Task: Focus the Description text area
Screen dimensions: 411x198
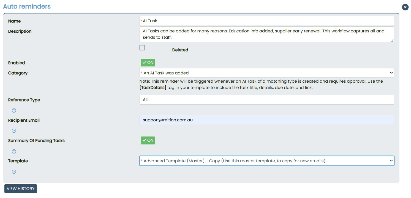Action: tap(266, 34)
